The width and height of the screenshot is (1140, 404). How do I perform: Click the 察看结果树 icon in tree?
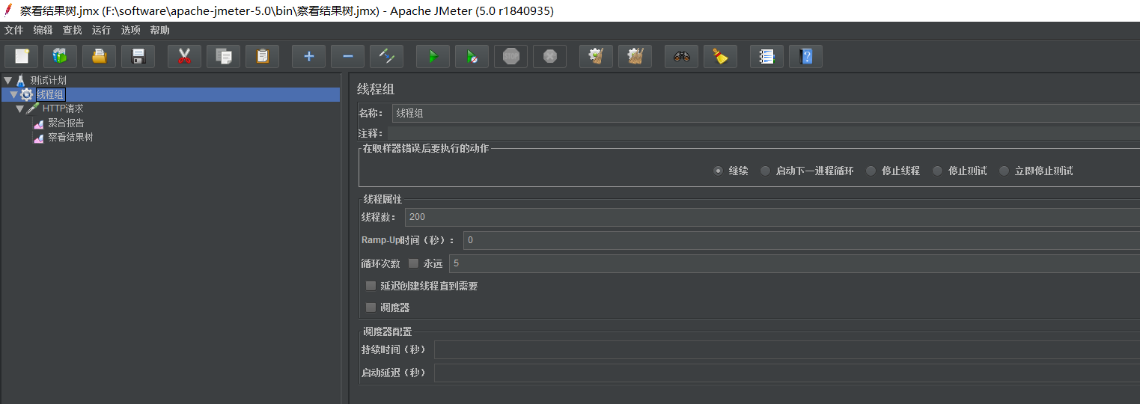click(x=38, y=138)
